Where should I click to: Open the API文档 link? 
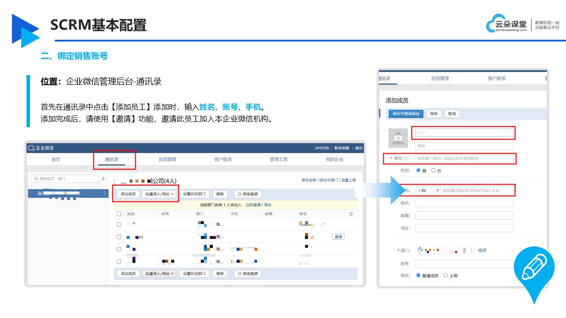[322, 148]
